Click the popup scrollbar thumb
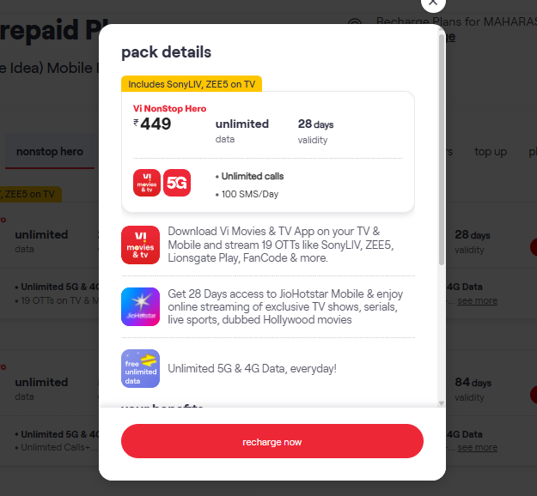 click(x=442, y=149)
